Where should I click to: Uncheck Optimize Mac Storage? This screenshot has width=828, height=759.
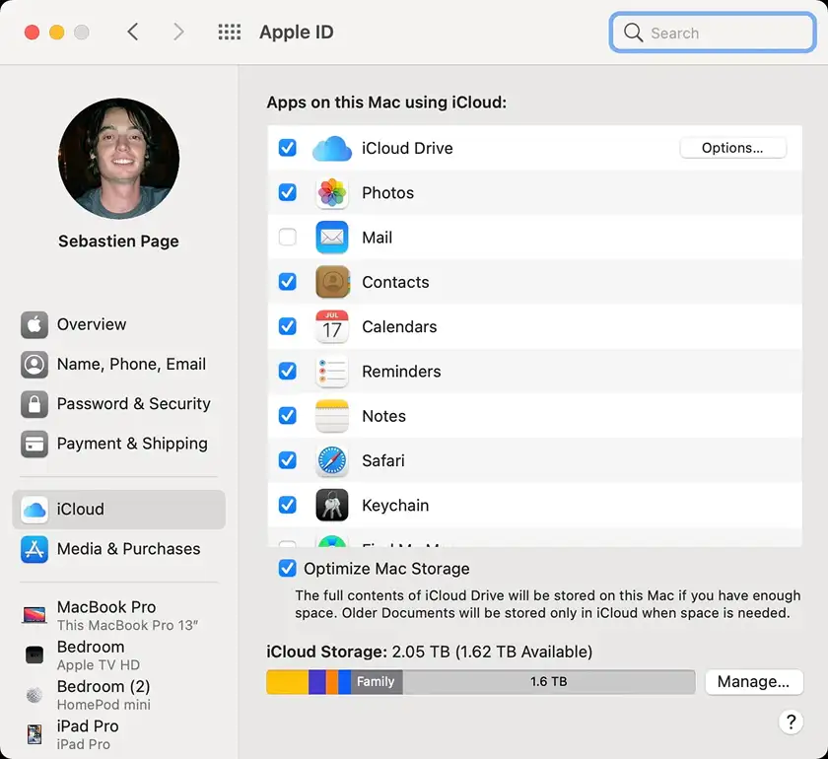[287, 569]
